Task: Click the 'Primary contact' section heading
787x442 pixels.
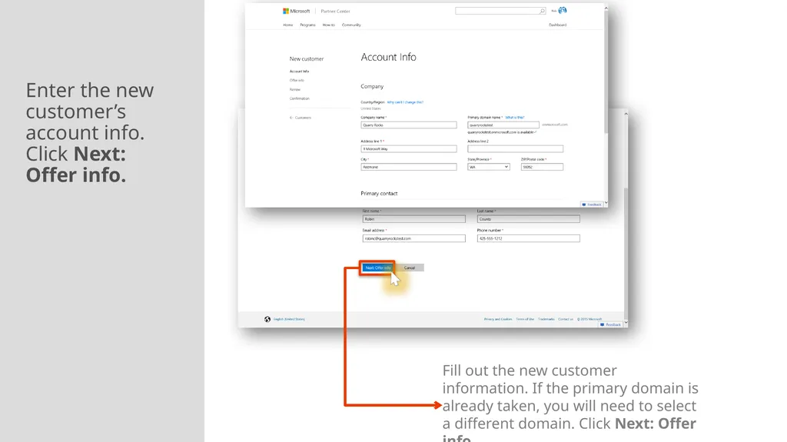Action: [379, 194]
